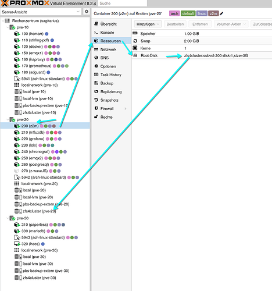Click the pink arch tag
This screenshot has width=272, height=291.
[x=174, y=13]
